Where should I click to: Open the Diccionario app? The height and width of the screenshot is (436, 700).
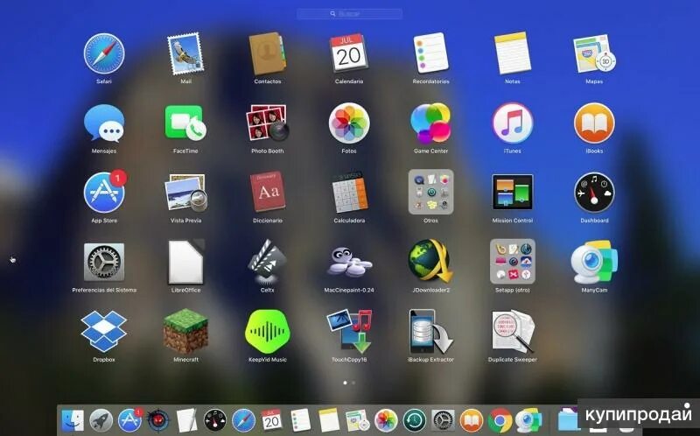[x=268, y=192]
